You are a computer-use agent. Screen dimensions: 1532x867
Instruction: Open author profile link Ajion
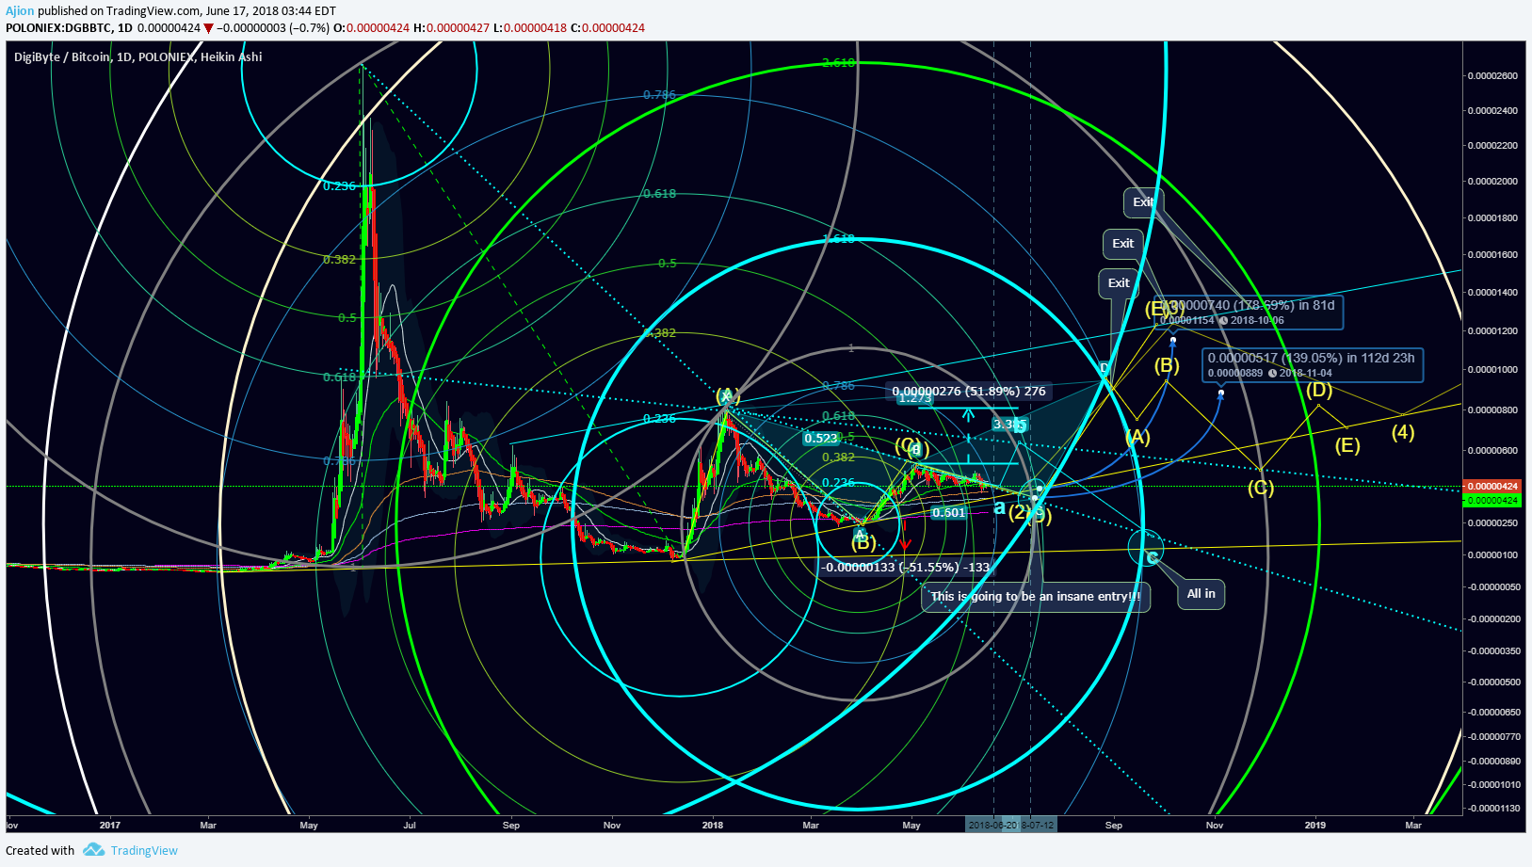click(20, 11)
